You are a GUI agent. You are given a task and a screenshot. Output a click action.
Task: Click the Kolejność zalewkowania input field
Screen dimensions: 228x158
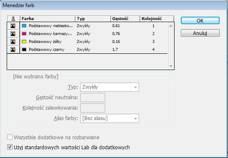click(93, 108)
